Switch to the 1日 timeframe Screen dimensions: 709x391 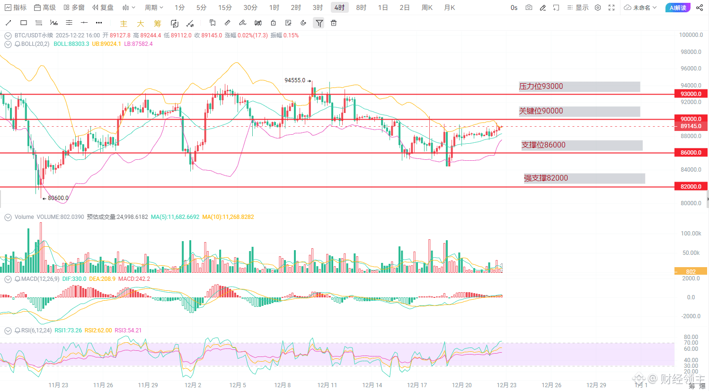coord(383,8)
